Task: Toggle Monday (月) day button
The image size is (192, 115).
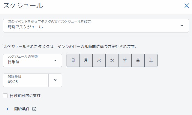Action: pyautogui.click(x=86, y=60)
